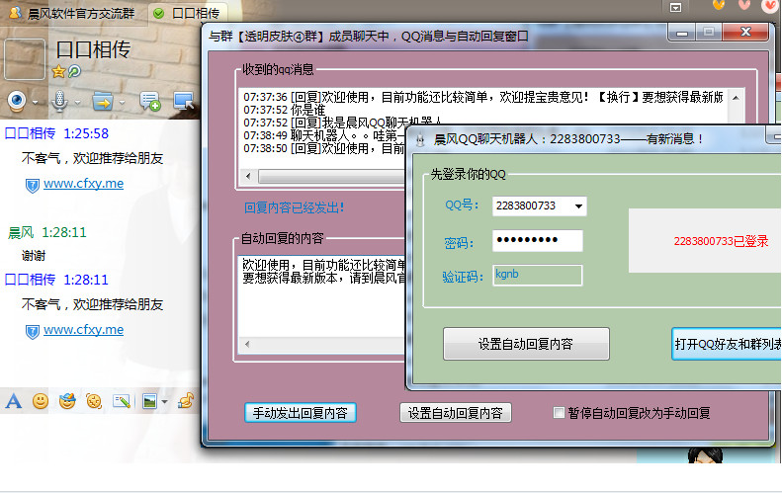Click 设置自动回复内容 in the pink window
The height and width of the screenshot is (493, 782).
point(456,413)
